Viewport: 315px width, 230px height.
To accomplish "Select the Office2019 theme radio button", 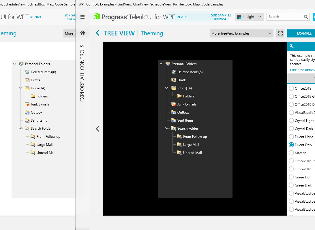I will (291, 88).
